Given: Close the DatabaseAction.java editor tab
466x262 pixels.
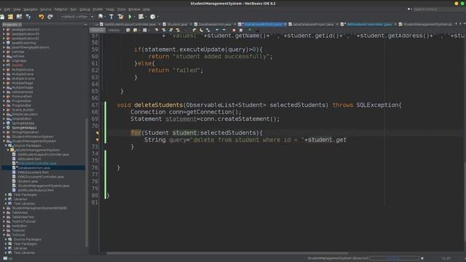Looking at the screenshot, I should tap(285, 24).
